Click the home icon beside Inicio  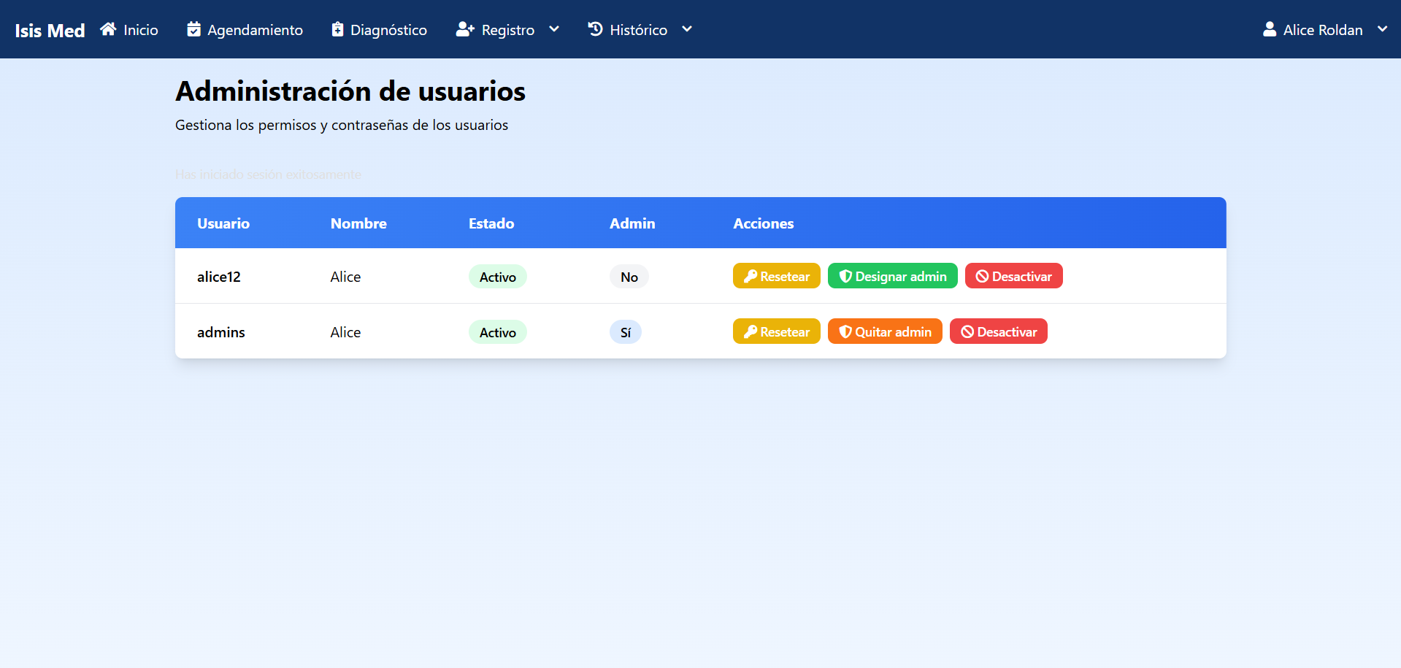108,29
